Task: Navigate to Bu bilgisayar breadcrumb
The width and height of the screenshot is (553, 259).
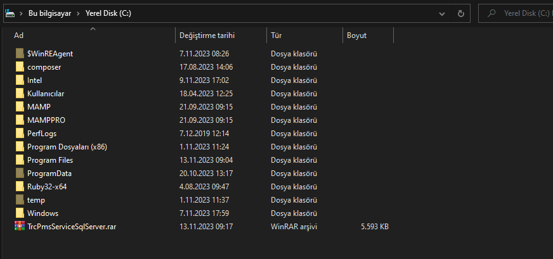Action: [x=51, y=13]
